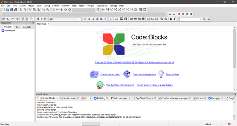Toggle bookmark with red flag icon
Screen dimensions: 237x126
coord(179,14)
